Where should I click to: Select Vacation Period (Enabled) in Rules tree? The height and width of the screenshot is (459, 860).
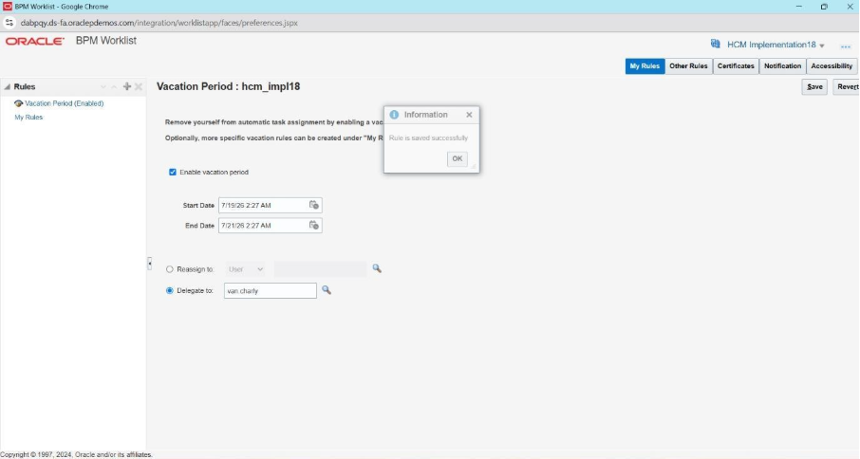click(65, 103)
